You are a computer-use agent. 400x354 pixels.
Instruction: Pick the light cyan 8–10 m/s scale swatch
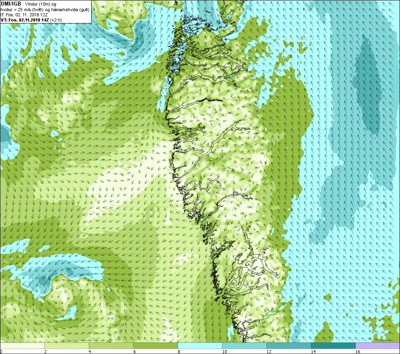coord(200,346)
